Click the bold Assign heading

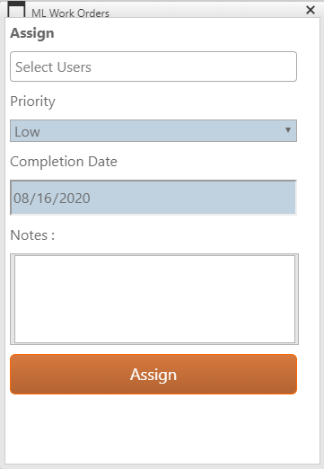click(x=32, y=33)
